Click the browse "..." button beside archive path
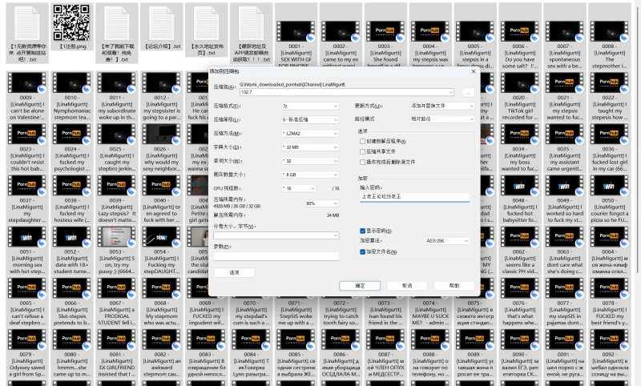 point(469,92)
